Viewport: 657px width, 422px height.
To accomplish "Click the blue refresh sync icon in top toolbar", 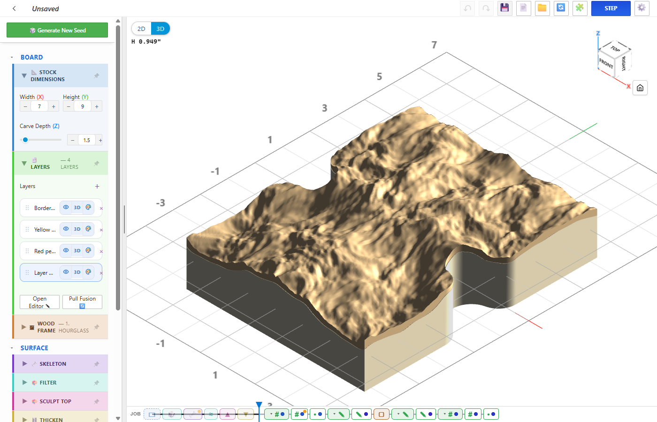I will click(x=561, y=8).
